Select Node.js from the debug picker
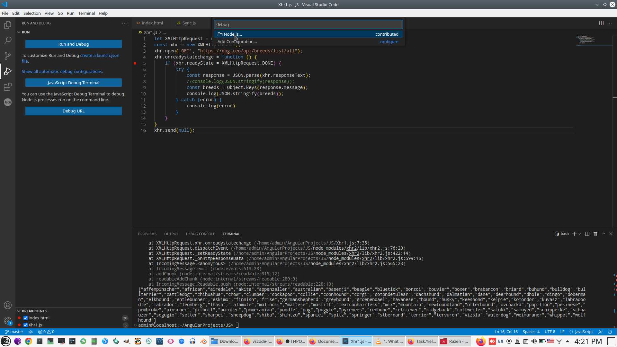 click(x=233, y=34)
